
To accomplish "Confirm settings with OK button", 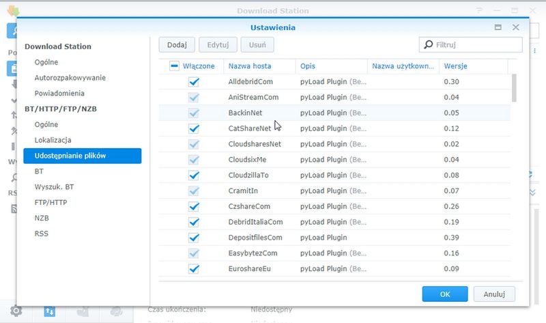I will click(445, 294).
